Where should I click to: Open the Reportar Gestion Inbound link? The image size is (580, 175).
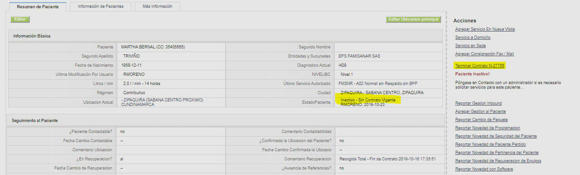(x=478, y=103)
